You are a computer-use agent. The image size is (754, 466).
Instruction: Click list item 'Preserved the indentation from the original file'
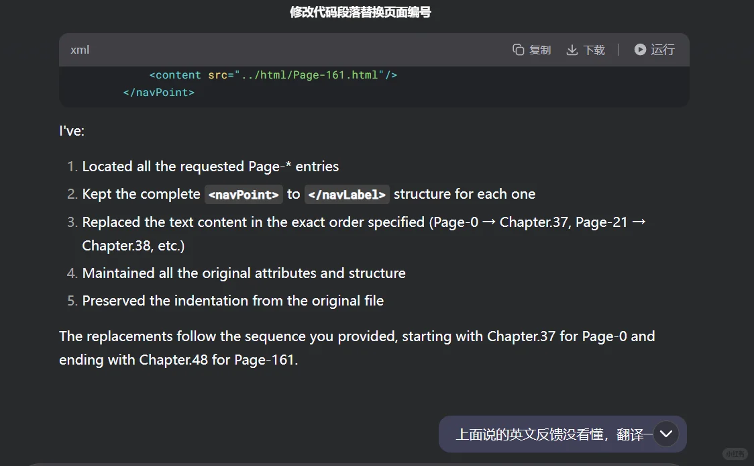click(233, 301)
